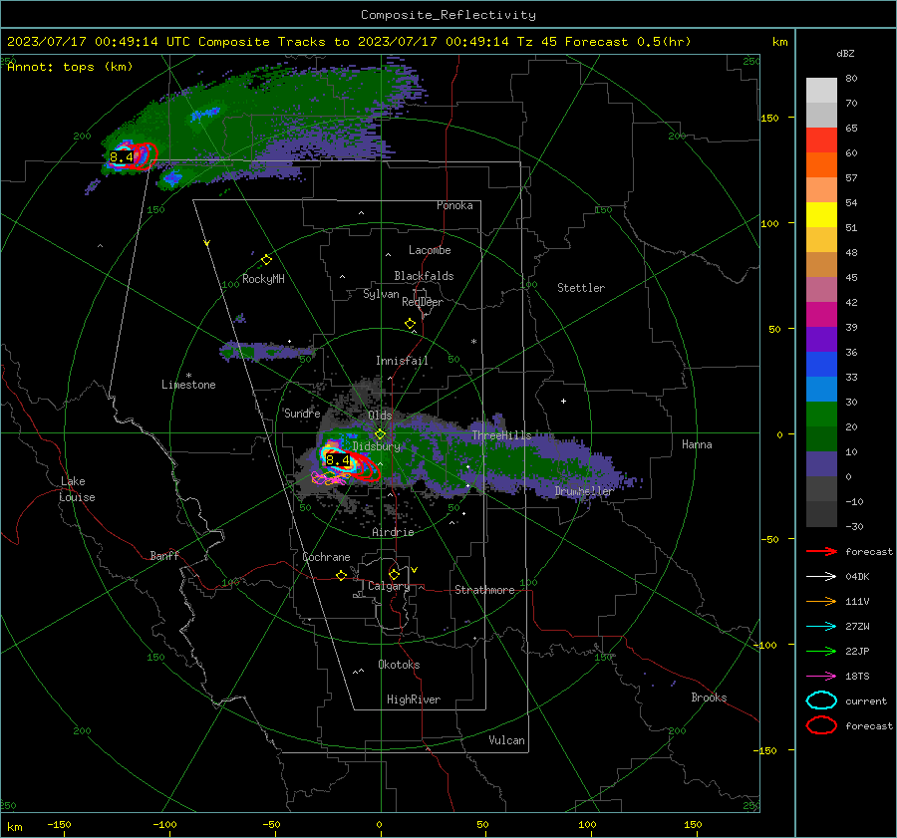Viewport: 897px width, 838px height.
Task: Click the Ponoka city label
Action: (x=454, y=205)
